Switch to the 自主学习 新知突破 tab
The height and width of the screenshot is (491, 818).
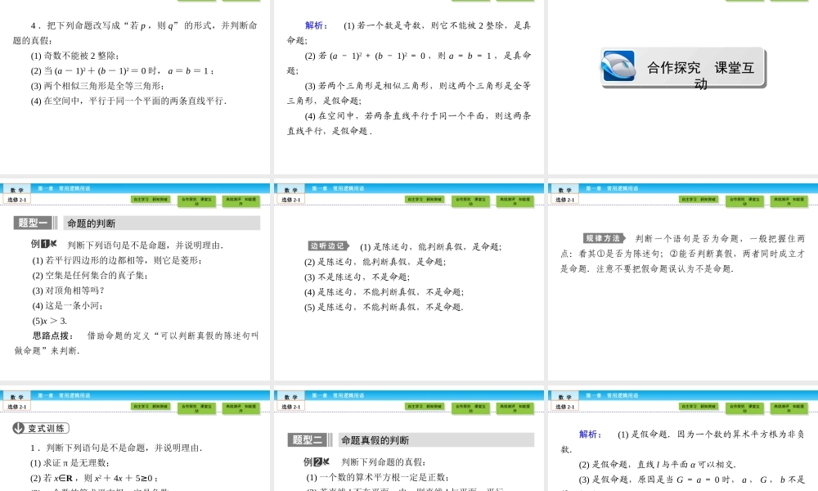[x=152, y=199]
